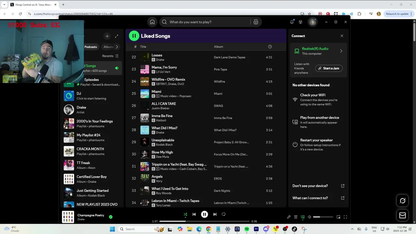Open DJ in the library
This screenshot has width=416, height=234.
[x=92, y=96]
